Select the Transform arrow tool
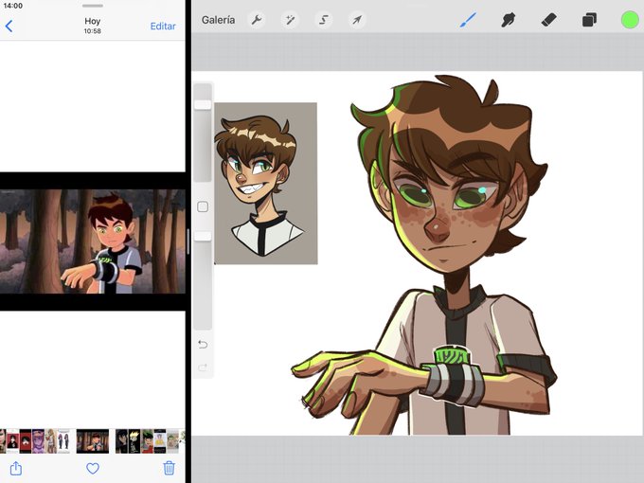The image size is (644, 483). pos(357,20)
